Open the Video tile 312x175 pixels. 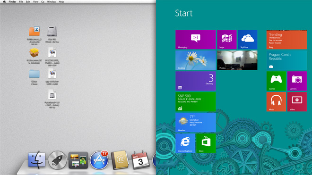click(x=297, y=102)
